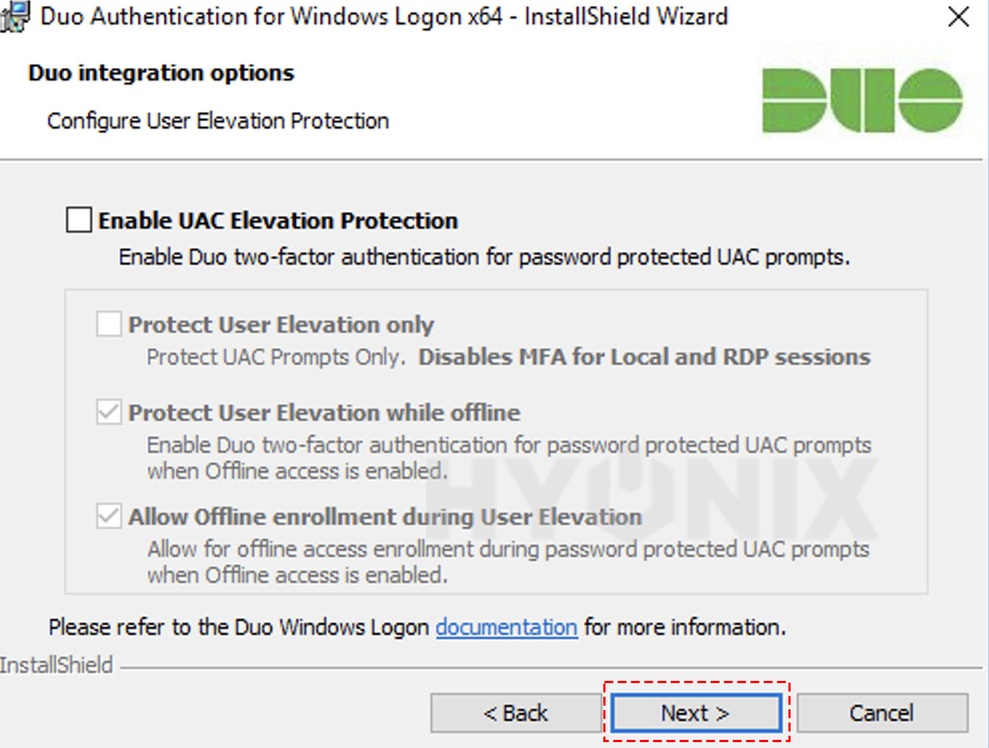Click the bold Disables MFA warning text
Viewport: 989px width, 748px height.
(644, 357)
